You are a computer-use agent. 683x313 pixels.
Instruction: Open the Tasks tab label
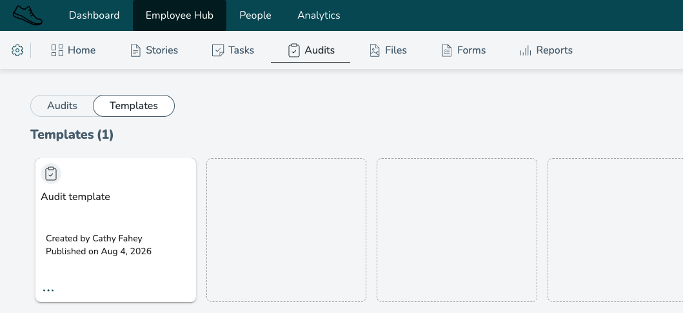pos(241,50)
